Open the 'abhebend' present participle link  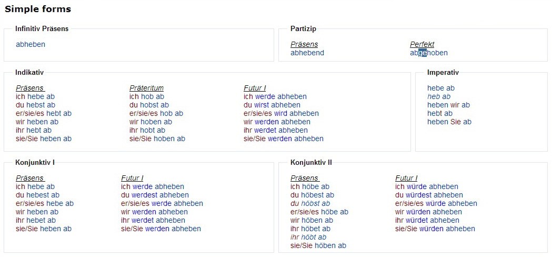pyautogui.click(x=307, y=53)
